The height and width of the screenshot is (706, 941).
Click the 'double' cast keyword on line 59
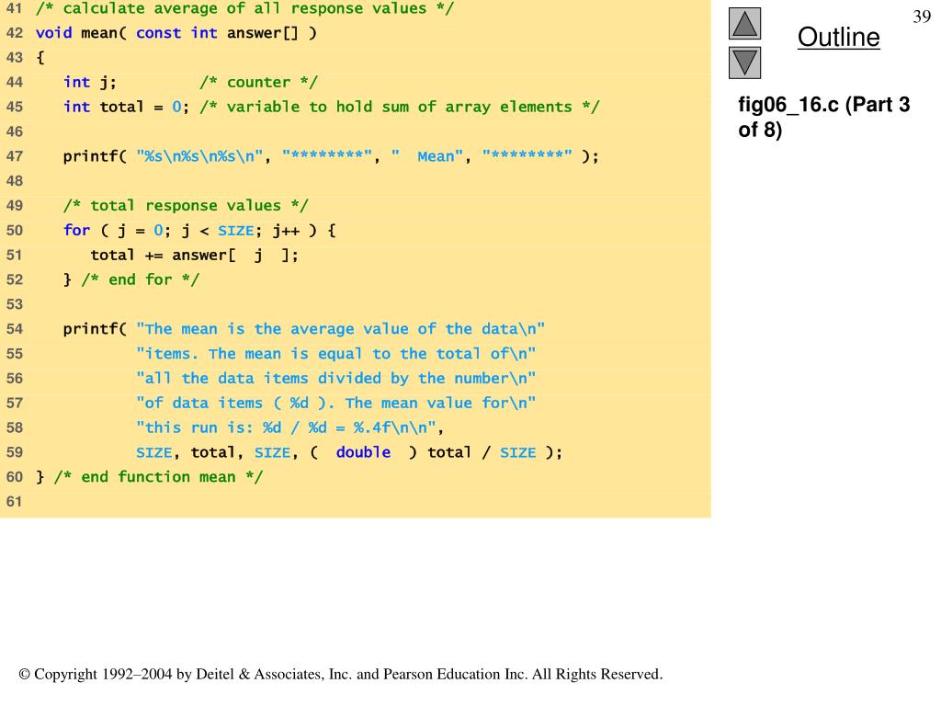click(x=363, y=452)
